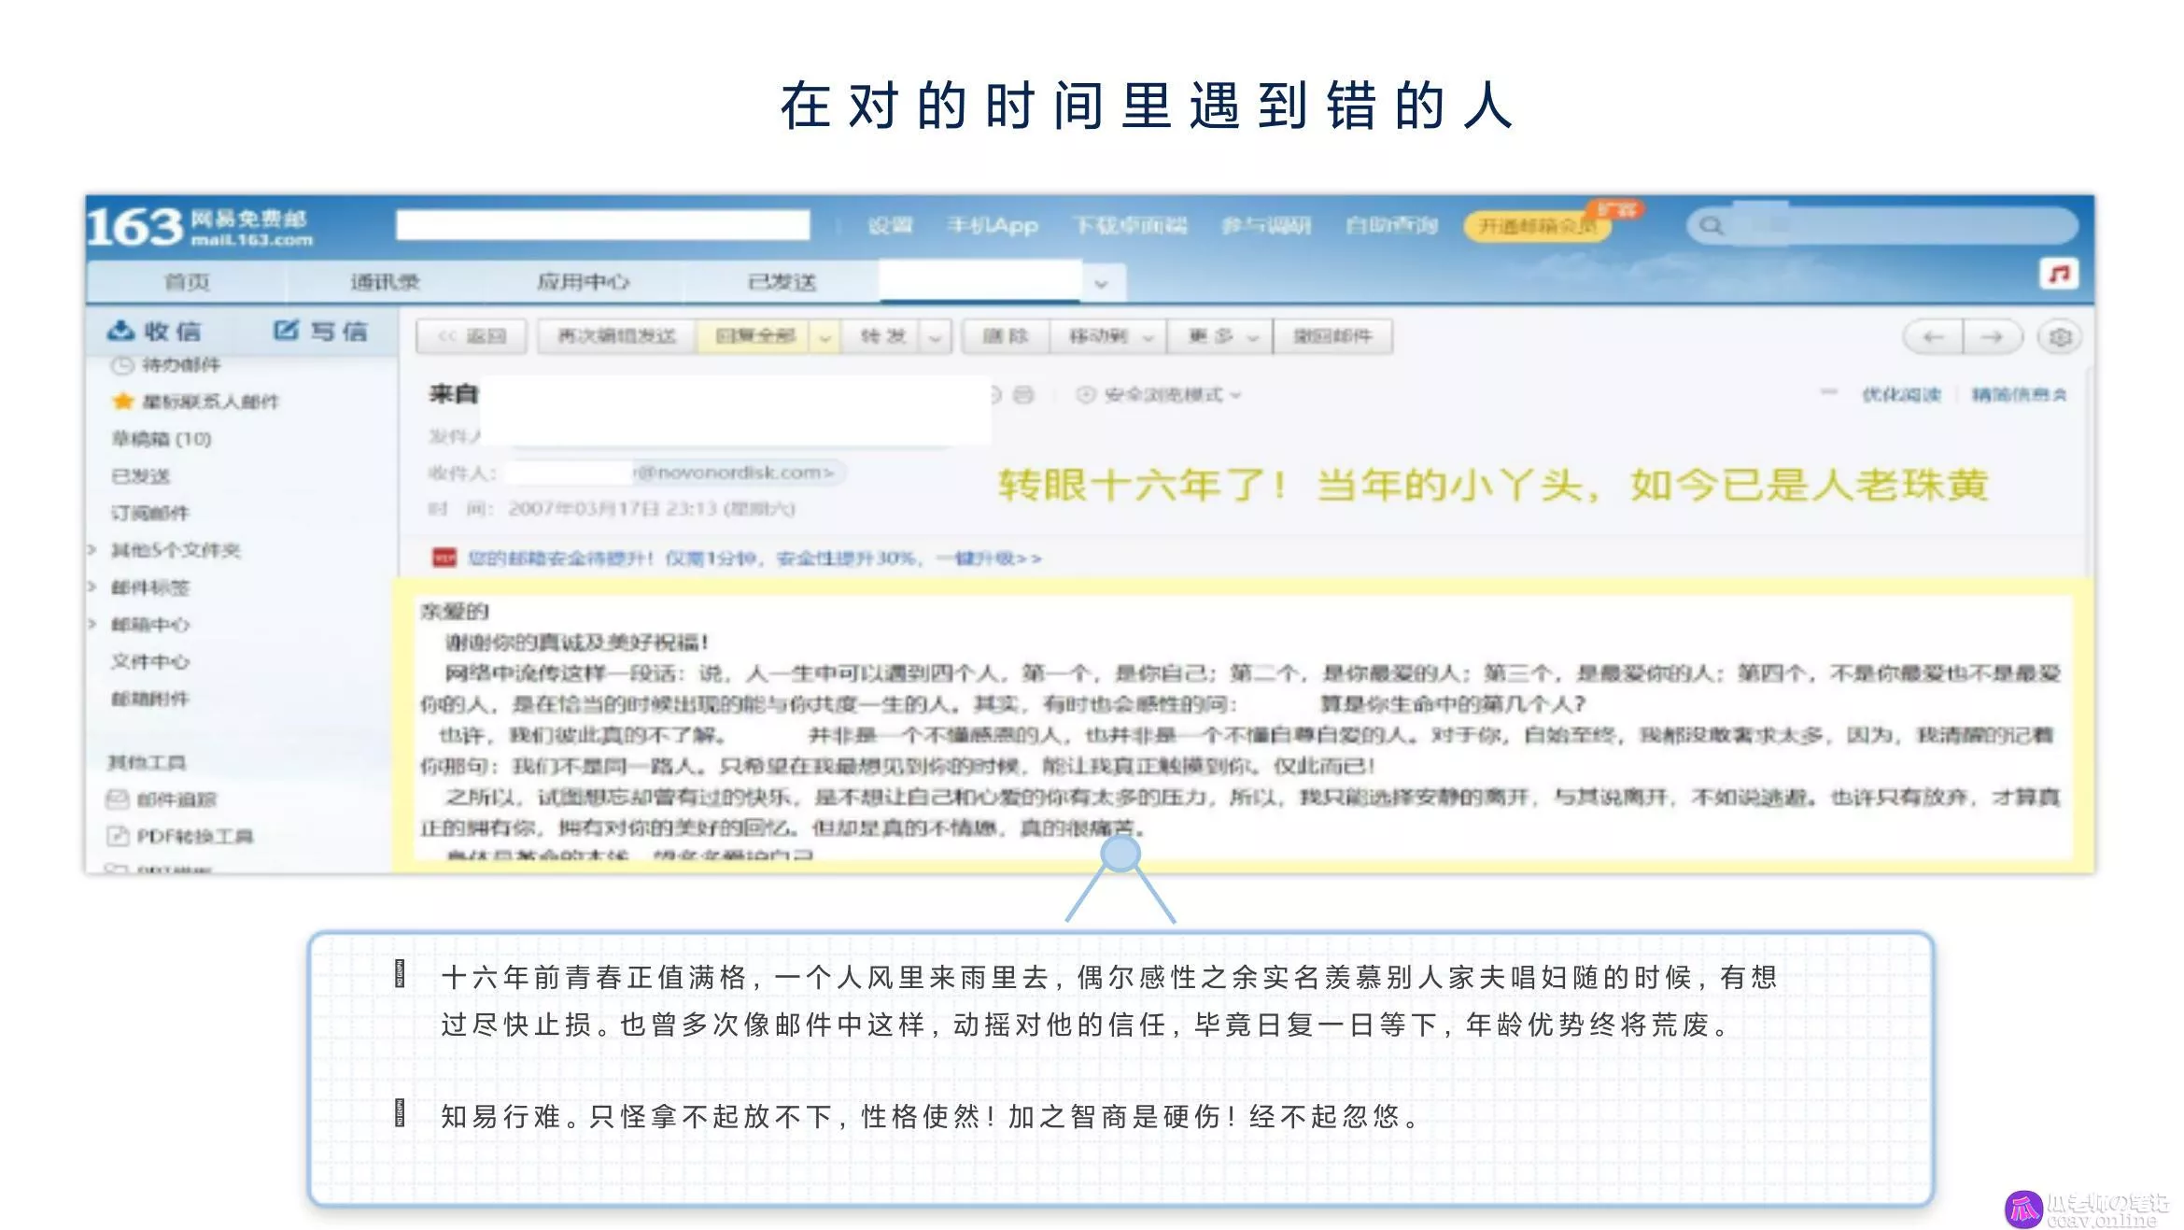Click the 亲爱的 greeting in email body

455,611
